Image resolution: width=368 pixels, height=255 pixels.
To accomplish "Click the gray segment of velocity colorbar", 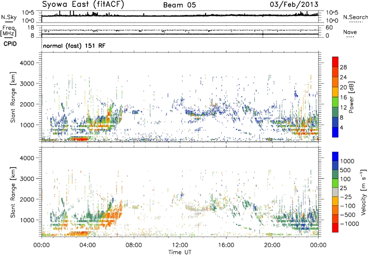I will click(x=335, y=192).
